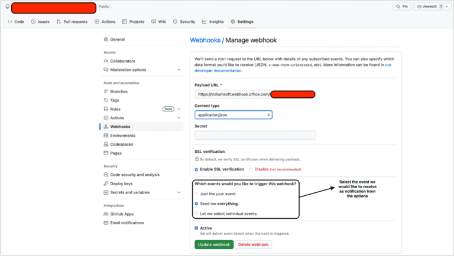
Task: Choose Let me select individual events
Action: coord(196,214)
